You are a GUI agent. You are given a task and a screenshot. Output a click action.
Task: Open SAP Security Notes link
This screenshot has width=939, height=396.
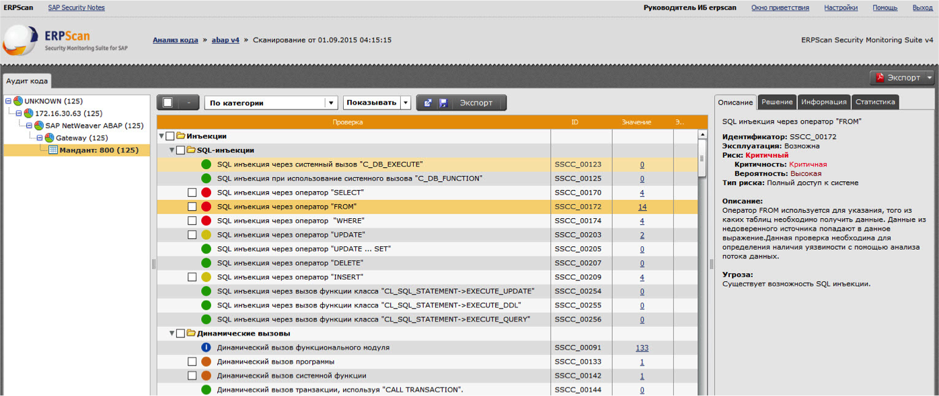point(76,7)
